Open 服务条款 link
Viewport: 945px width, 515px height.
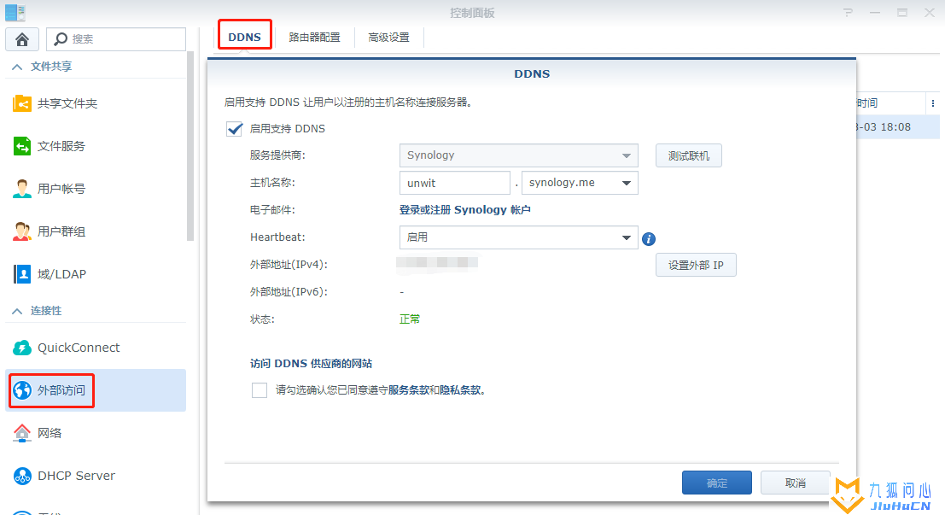coord(409,390)
